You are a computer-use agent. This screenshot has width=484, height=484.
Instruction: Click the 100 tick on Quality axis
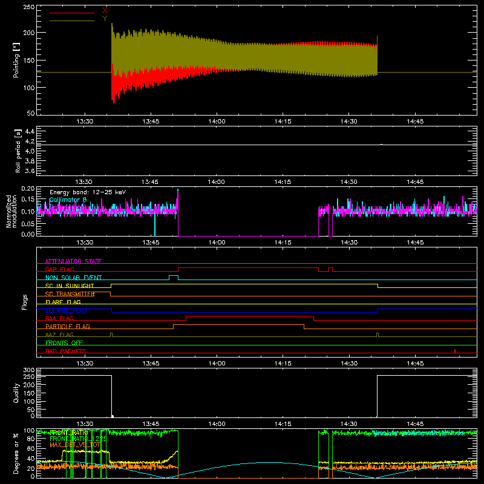pyautogui.click(x=29, y=401)
